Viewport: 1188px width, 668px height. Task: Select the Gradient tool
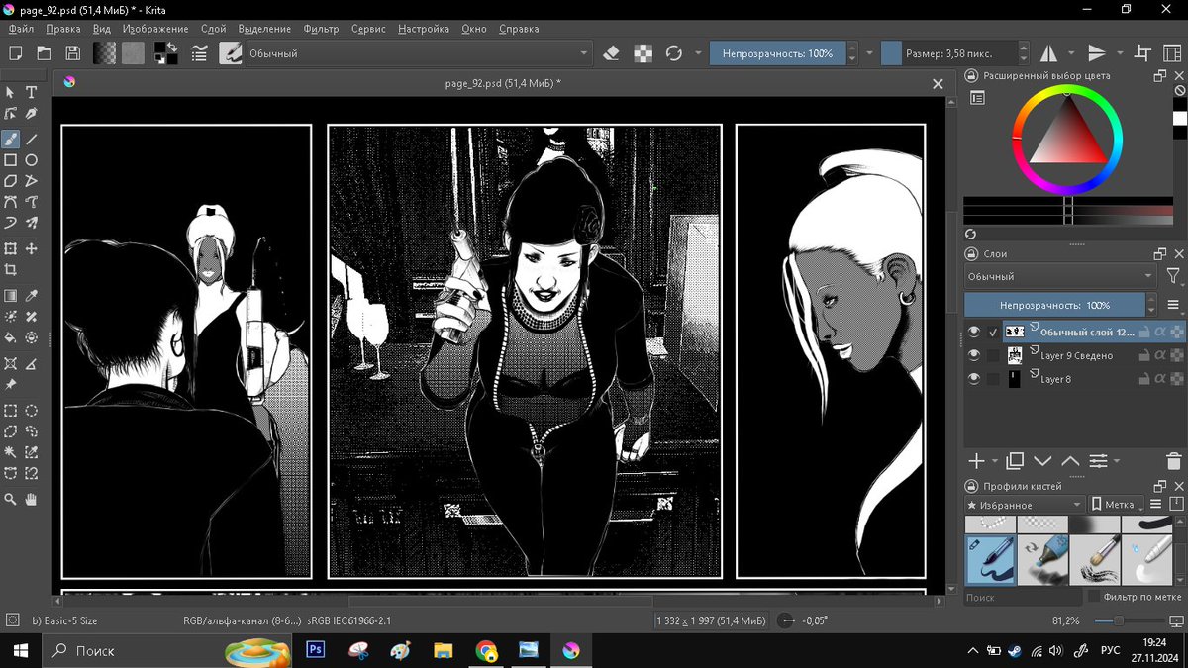point(11,296)
